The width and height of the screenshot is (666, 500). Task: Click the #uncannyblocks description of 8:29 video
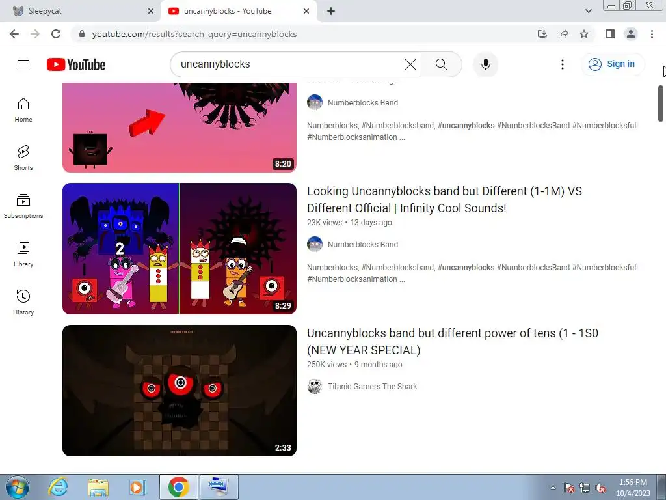(472, 273)
